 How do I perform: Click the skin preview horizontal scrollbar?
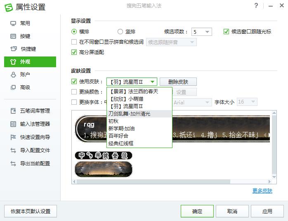pos(153,181)
